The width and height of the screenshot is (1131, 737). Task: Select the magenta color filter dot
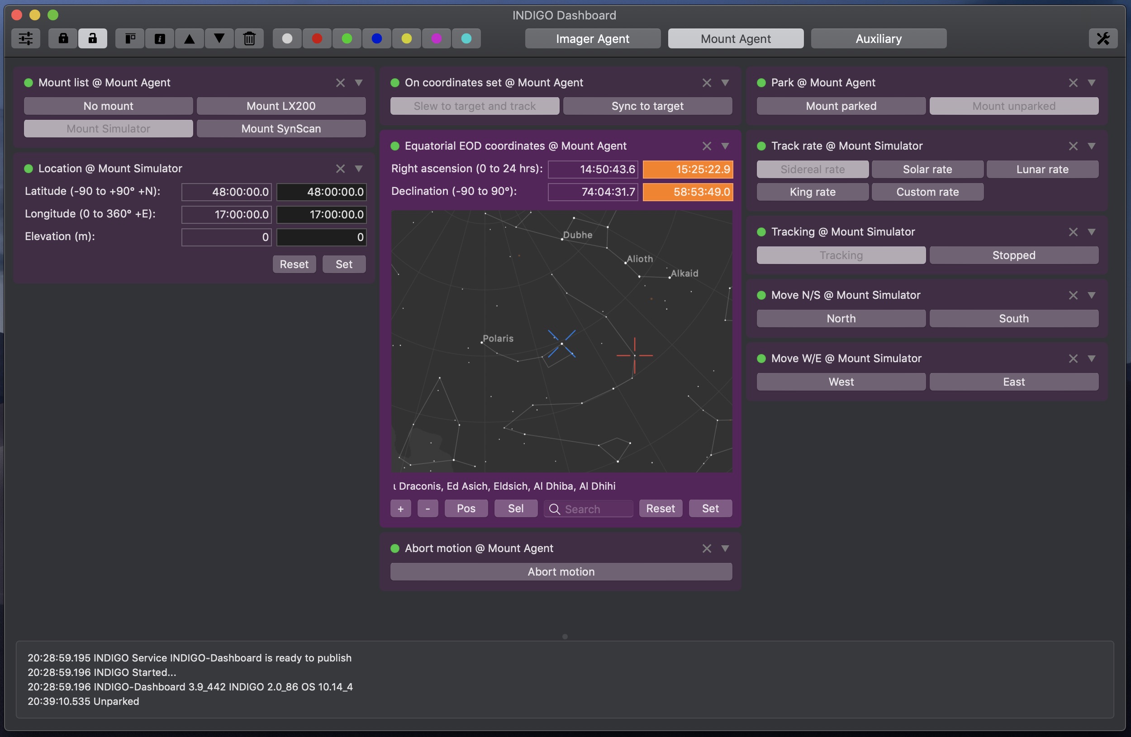(x=437, y=38)
